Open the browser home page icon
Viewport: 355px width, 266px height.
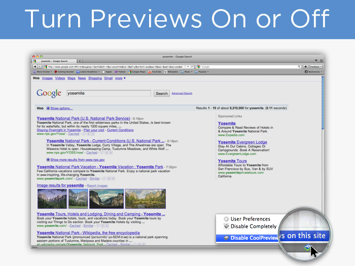pos(306,67)
